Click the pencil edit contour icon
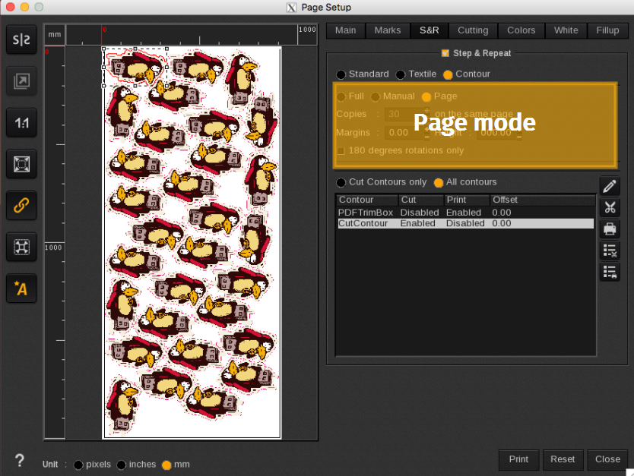This screenshot has width=634, height=476. point(610,186)
